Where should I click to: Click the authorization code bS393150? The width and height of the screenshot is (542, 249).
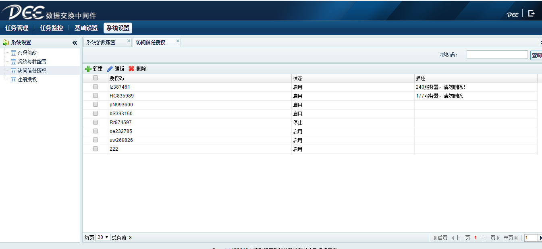121,114
